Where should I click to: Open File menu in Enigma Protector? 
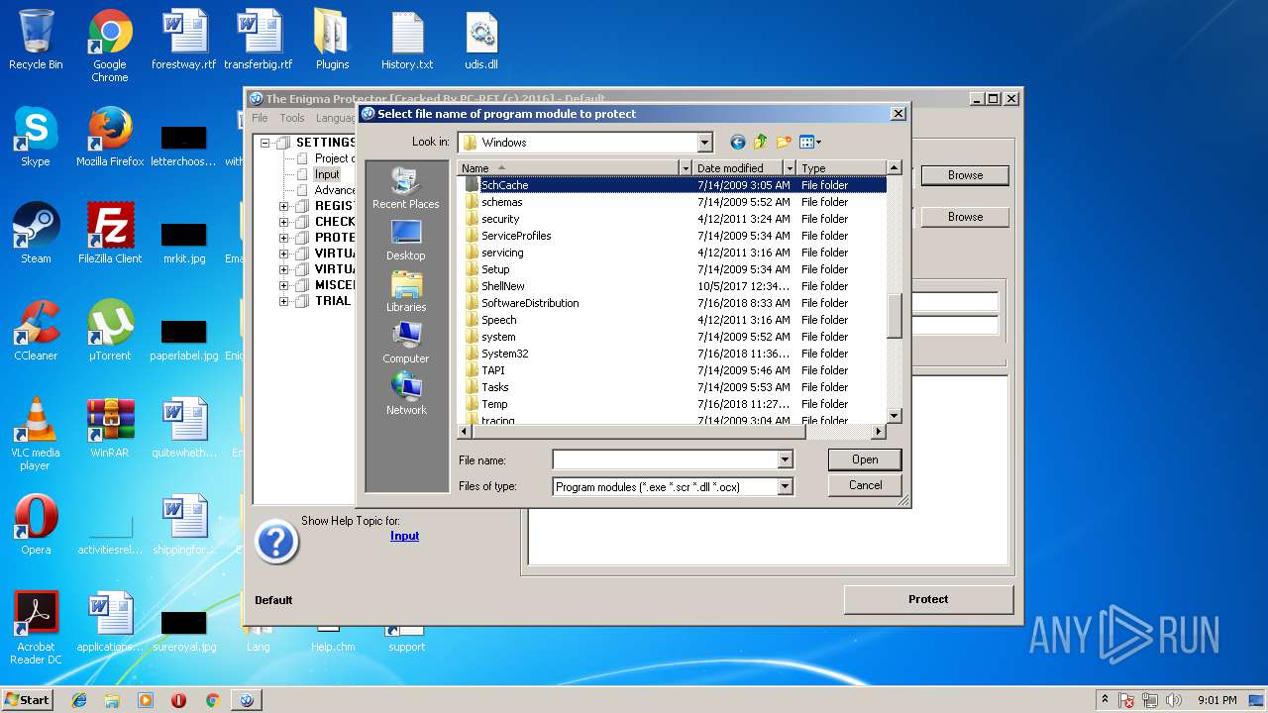click(260, 118)
